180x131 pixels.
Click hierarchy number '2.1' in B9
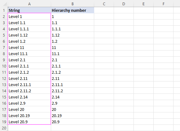72,60
